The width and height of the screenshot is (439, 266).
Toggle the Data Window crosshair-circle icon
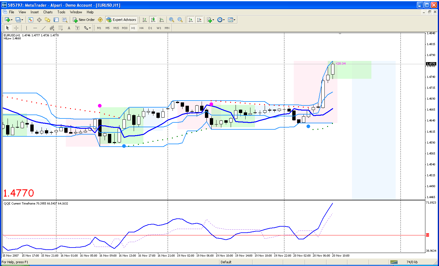tap(39, 20)
